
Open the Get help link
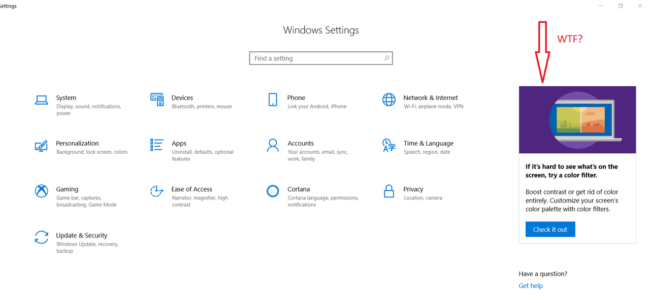tap(531, 286)
